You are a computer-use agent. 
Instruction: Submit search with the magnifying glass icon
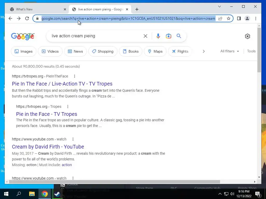[179, 36]
